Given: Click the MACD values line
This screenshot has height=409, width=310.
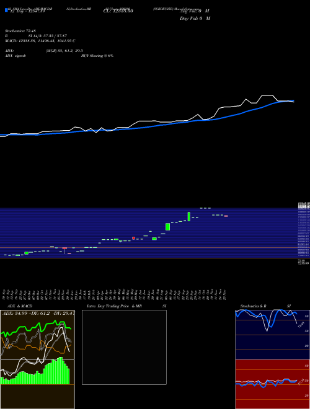Looking at the screenshot, I should coord(40,41).
